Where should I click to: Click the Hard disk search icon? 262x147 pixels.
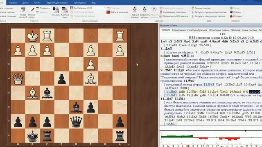coord(65,10)
